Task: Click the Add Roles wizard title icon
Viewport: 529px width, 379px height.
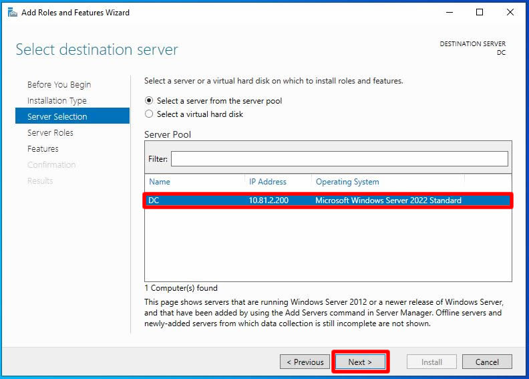Action: tap(12, 13)
